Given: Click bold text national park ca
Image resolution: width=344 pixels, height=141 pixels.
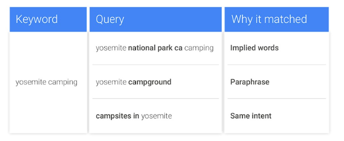Looking at the screenshot, I should point(155,48).
